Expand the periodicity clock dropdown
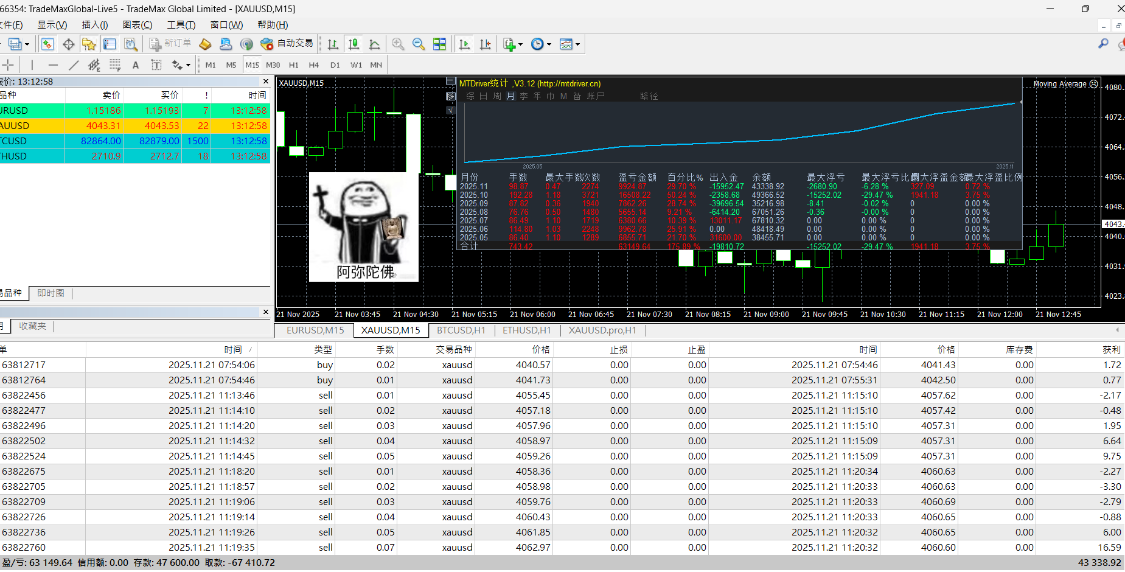This screenshot has width=1125, height=572. pyautogui.click(x=549, y=44)
